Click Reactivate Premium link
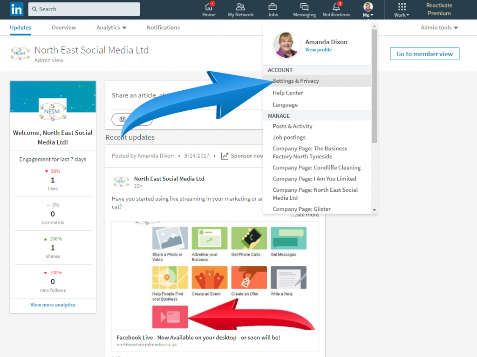The height and width of the screenshot is (357, 477). click(x=439, y=9)
